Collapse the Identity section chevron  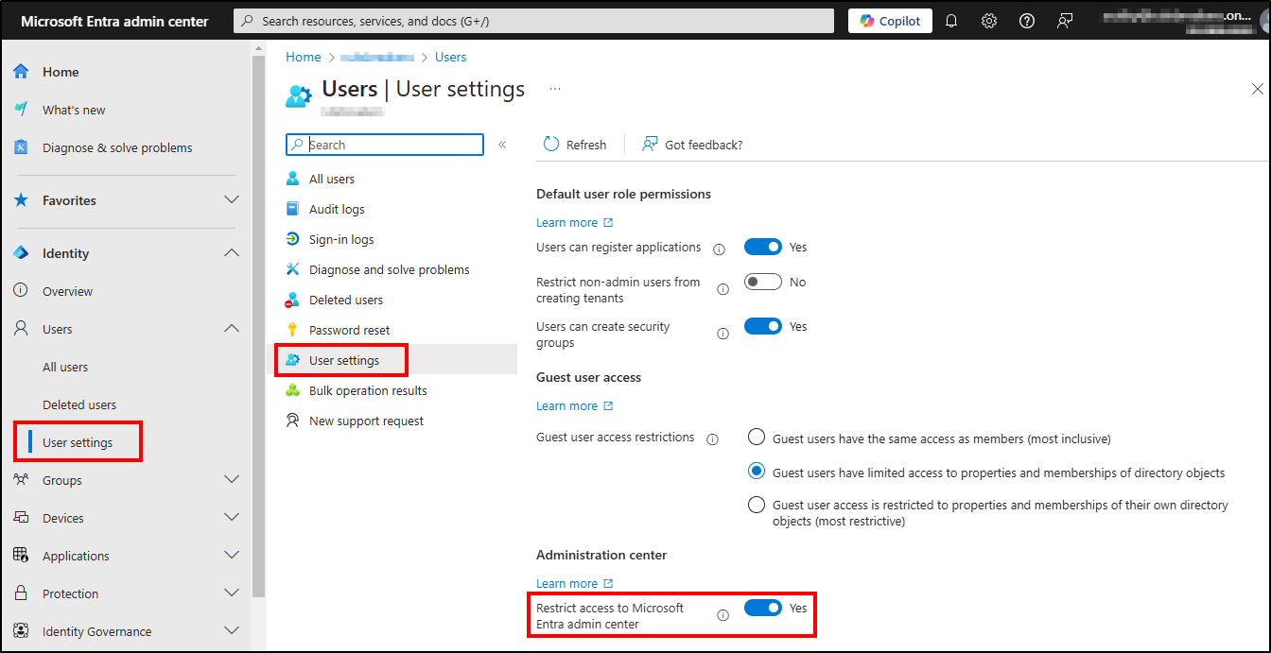(x=232, y=252)
